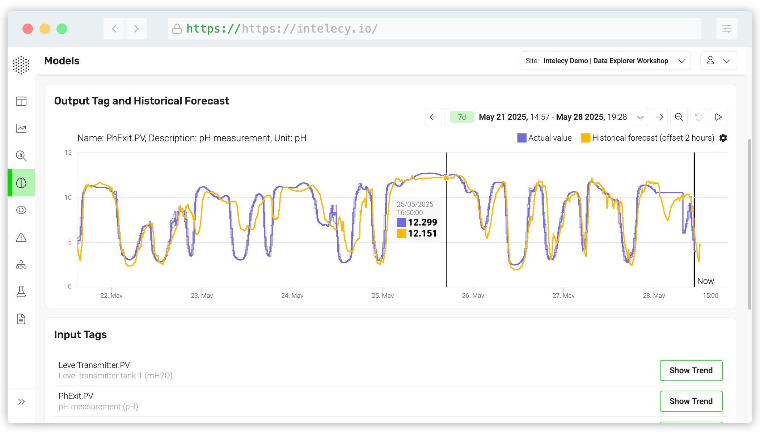Open the user account dropdown
The height and width of the screenshot is (434, 760).
(718, 61)
